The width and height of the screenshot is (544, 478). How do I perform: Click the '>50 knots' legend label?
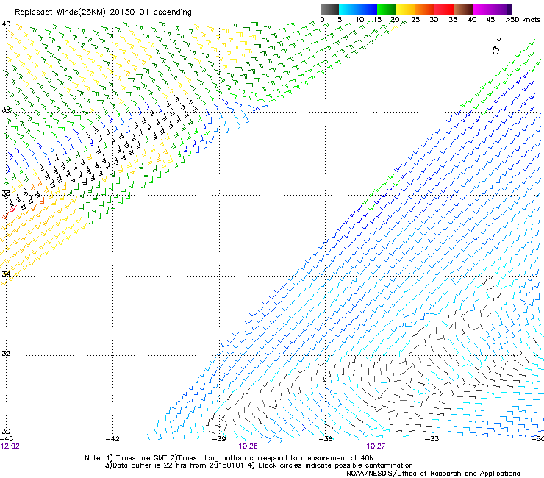point(523,20)
